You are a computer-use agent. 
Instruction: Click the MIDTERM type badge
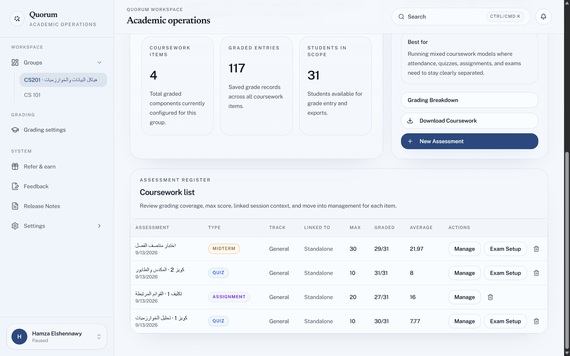pos(224,249)
